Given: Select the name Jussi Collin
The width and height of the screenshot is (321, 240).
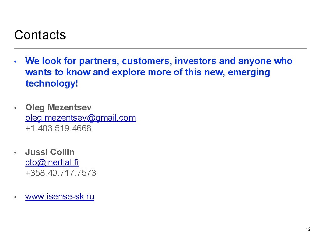Looking at the screenshot, I should tap(50, 152).
